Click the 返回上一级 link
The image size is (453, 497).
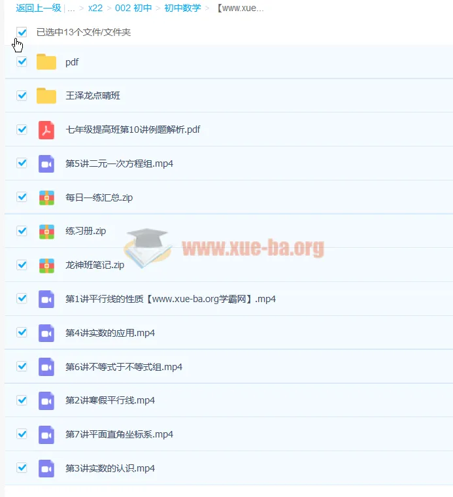point(39,9)
